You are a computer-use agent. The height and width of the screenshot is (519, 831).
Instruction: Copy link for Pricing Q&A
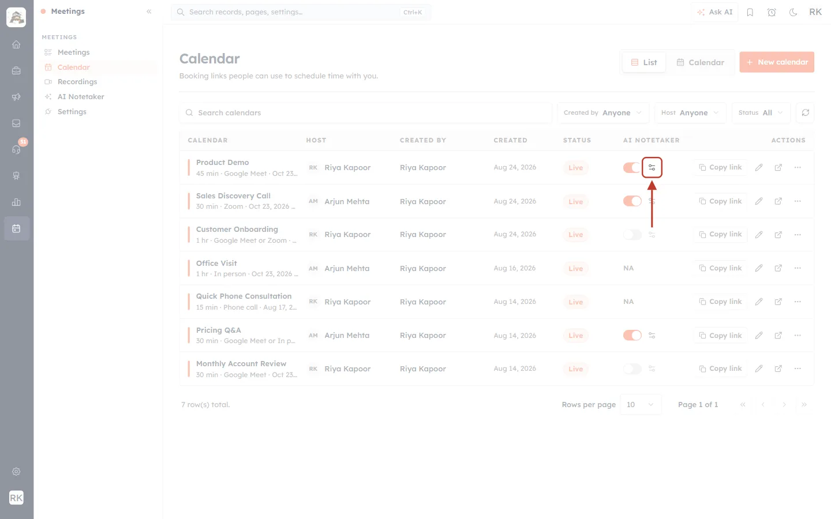pyautogui.click(x=720, y=336)
